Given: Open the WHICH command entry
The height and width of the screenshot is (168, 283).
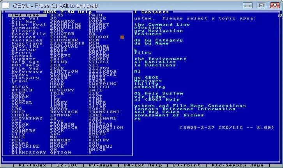Looking at the screenshot, I should tap(97, 150).
